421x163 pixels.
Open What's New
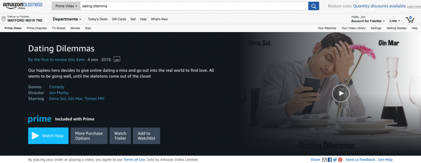[x=159, y=19]
